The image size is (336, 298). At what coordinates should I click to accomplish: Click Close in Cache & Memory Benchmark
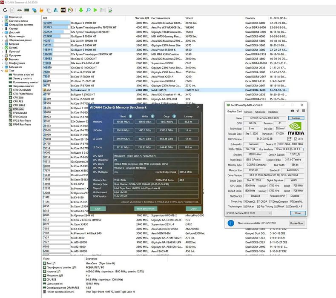click(193, 209)
